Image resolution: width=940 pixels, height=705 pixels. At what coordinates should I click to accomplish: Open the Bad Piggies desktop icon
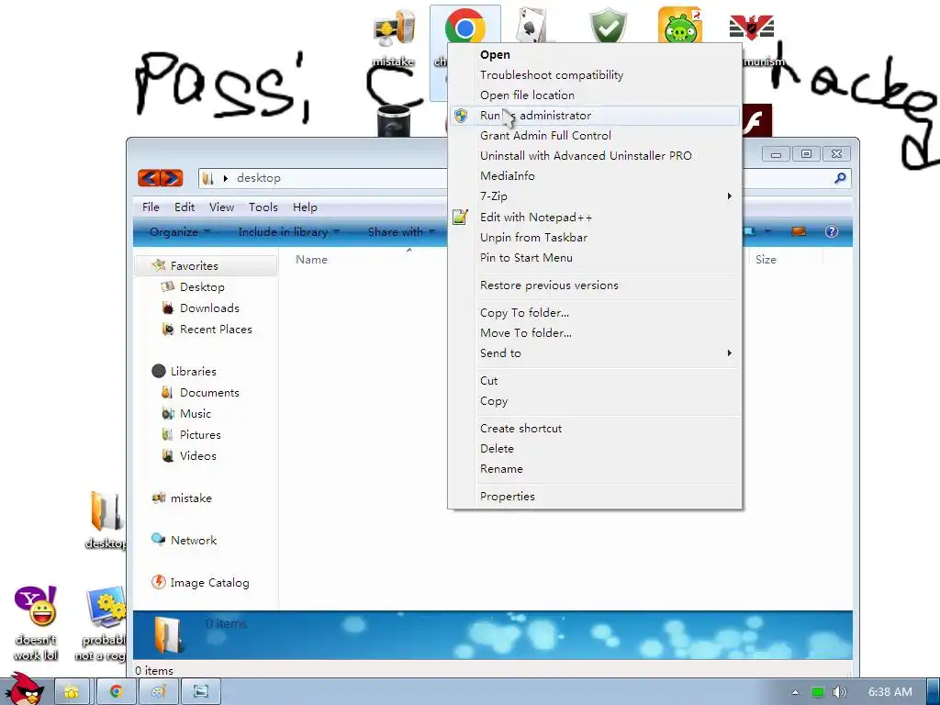pos(680,25)
